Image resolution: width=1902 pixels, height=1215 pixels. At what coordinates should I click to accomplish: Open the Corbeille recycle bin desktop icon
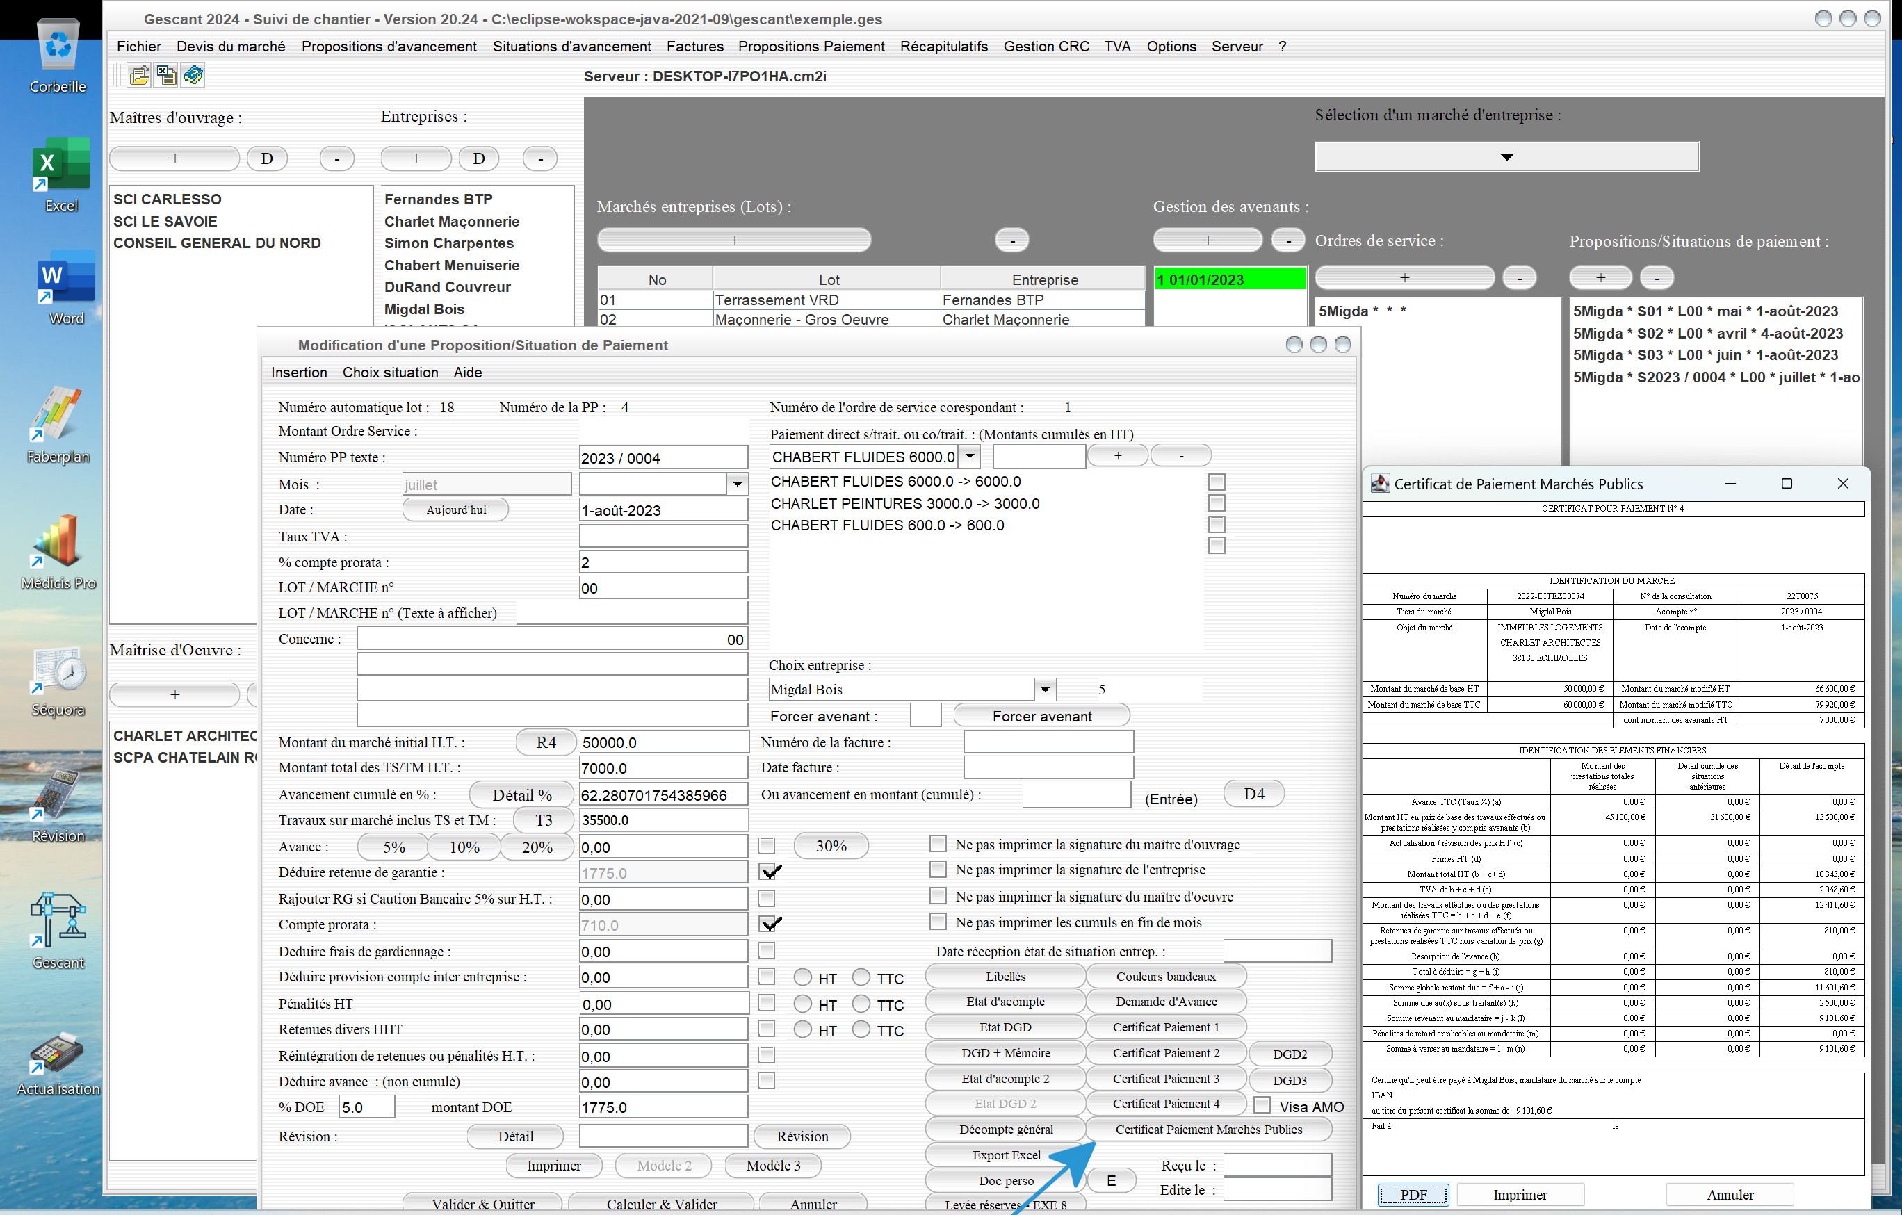pos(58,56)
